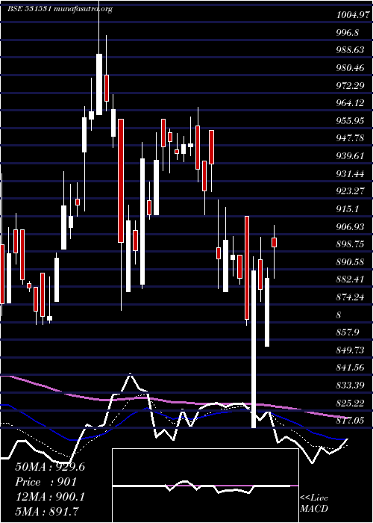The image size is (373, 523).
Task: Click the <<Live MACD label
Action: coord(314,504)
